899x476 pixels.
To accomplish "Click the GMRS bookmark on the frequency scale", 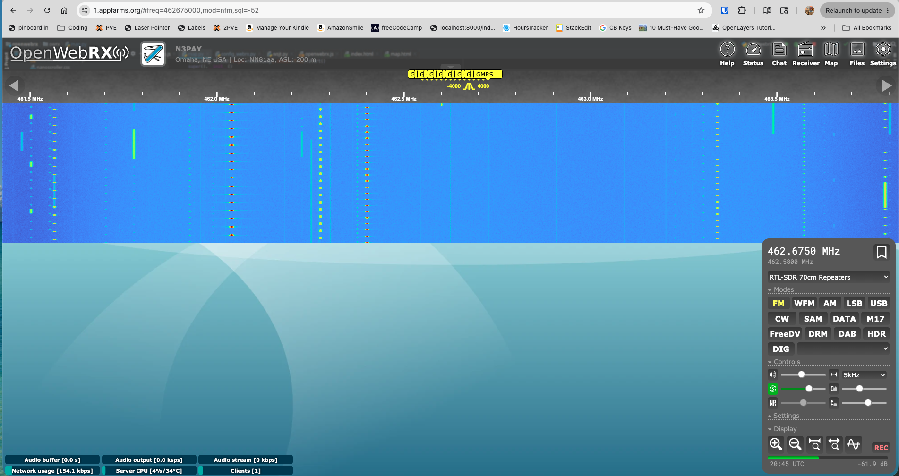I will [x=487, y=74].
